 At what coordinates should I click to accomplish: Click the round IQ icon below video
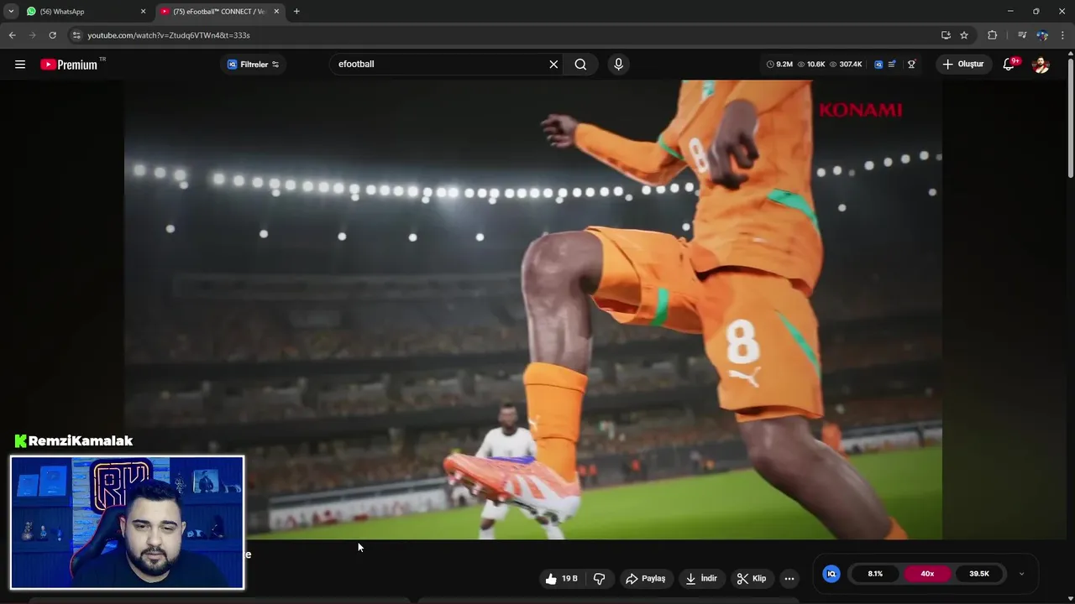831,574
